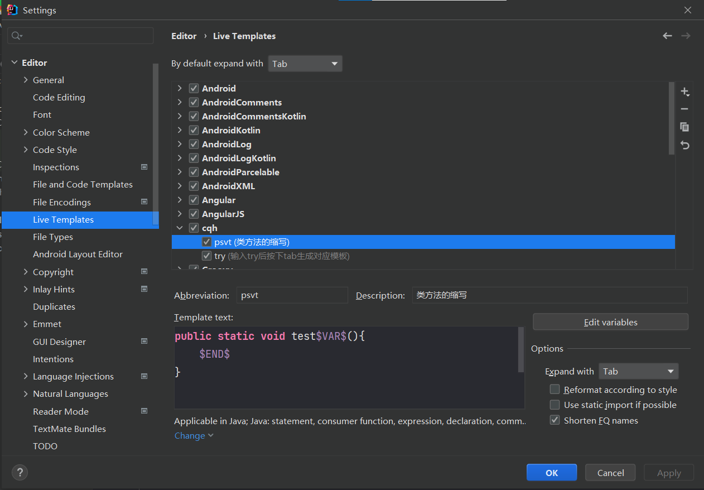Image resolution: width=704 pixels, height=490 pixels.
Task: Click into the Abbreviation text field
Action: (x=292, y=295)
